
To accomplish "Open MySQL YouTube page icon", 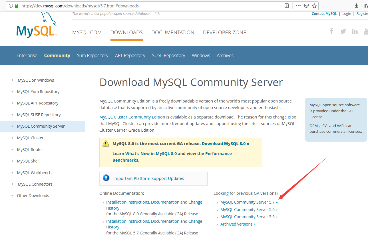I will coord(366,31).
